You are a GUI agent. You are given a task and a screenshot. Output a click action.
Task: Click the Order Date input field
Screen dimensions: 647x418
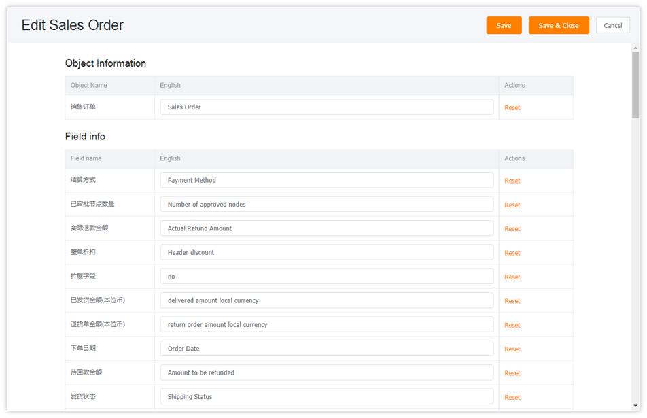pyautogui.click(x=326, y=348)
